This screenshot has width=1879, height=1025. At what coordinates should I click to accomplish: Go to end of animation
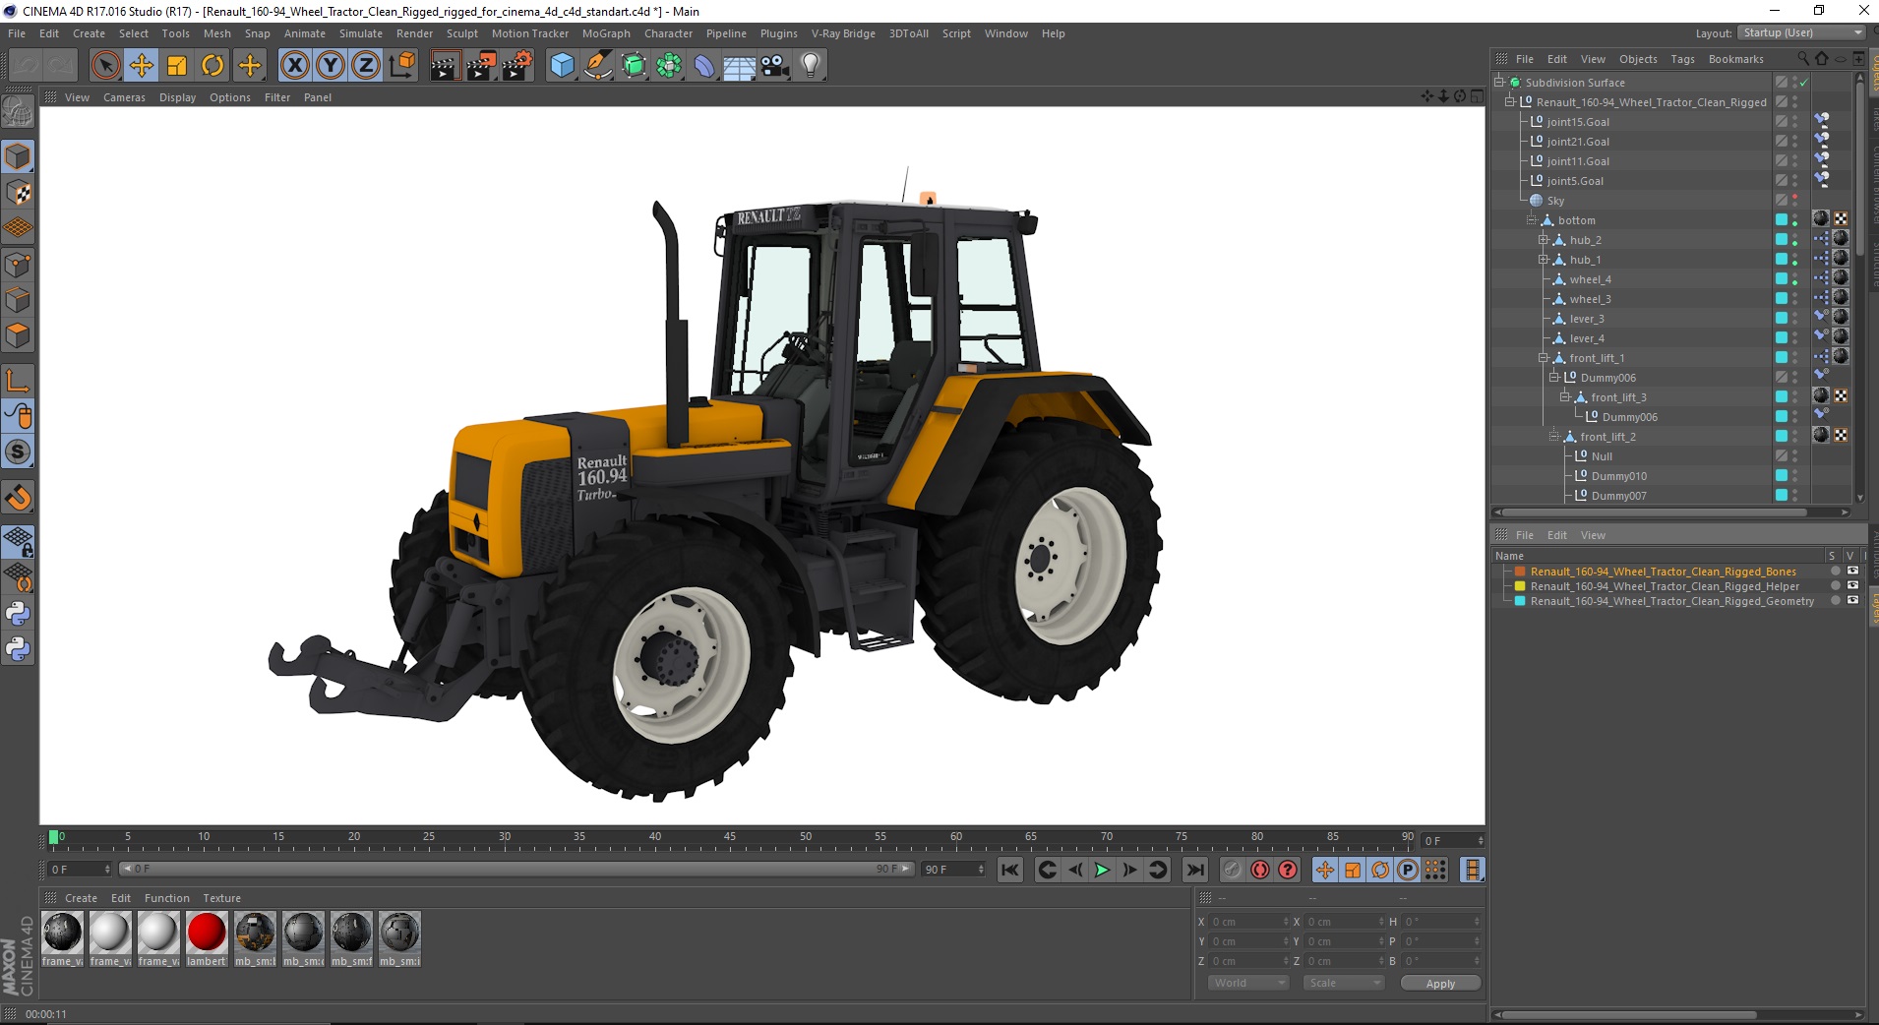[x=1195, y=870]
